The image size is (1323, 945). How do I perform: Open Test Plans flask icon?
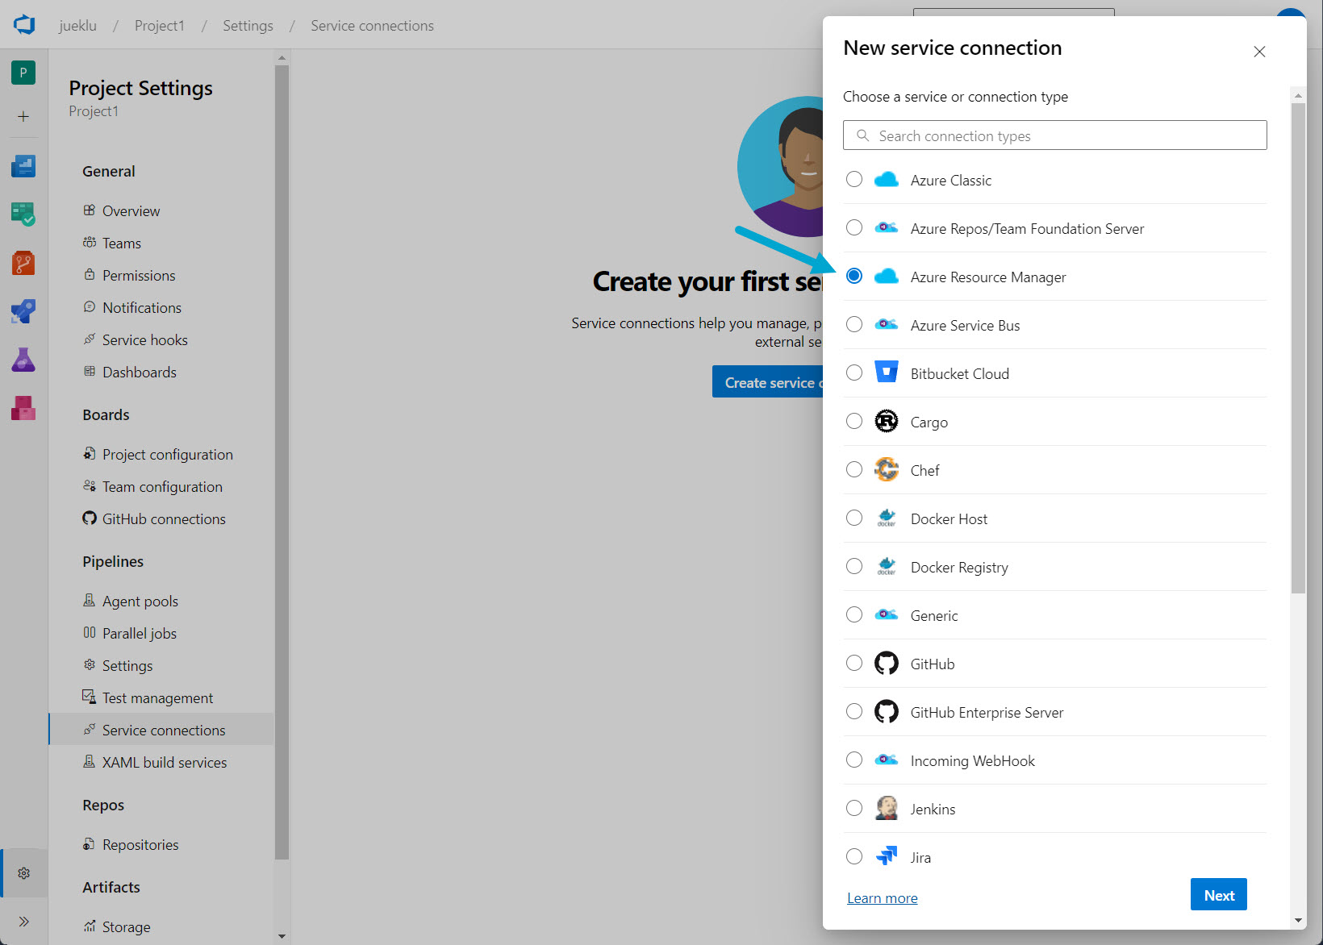(23, 360)
